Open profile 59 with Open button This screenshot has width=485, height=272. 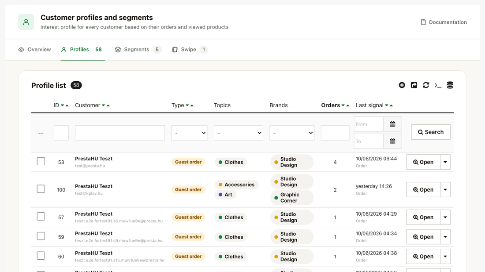(x=423, y=237)
